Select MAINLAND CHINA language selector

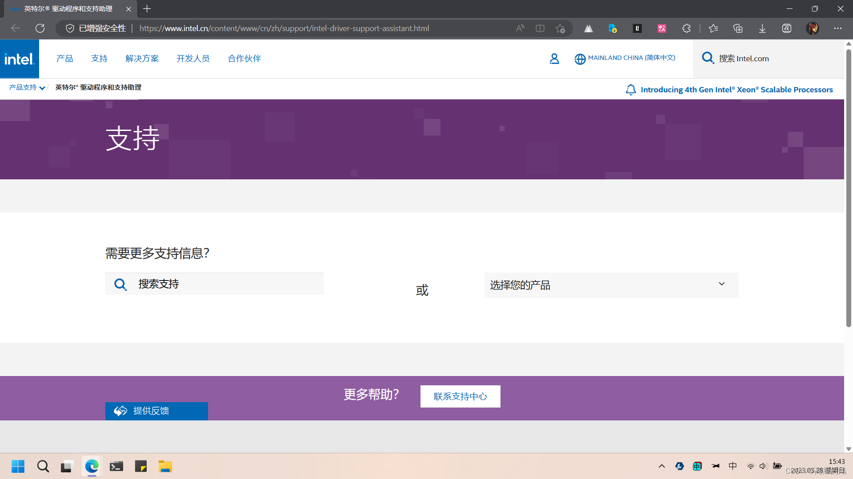(632, 58)
